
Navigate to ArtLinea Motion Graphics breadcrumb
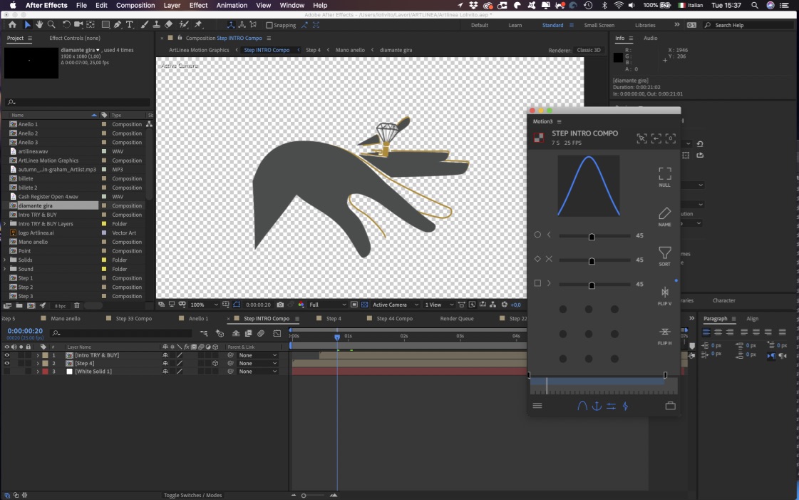pyautogui.click(x=199, y=50)
